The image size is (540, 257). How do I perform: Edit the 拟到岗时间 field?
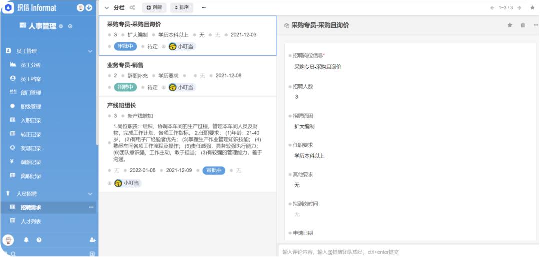[x=297, y=214]
